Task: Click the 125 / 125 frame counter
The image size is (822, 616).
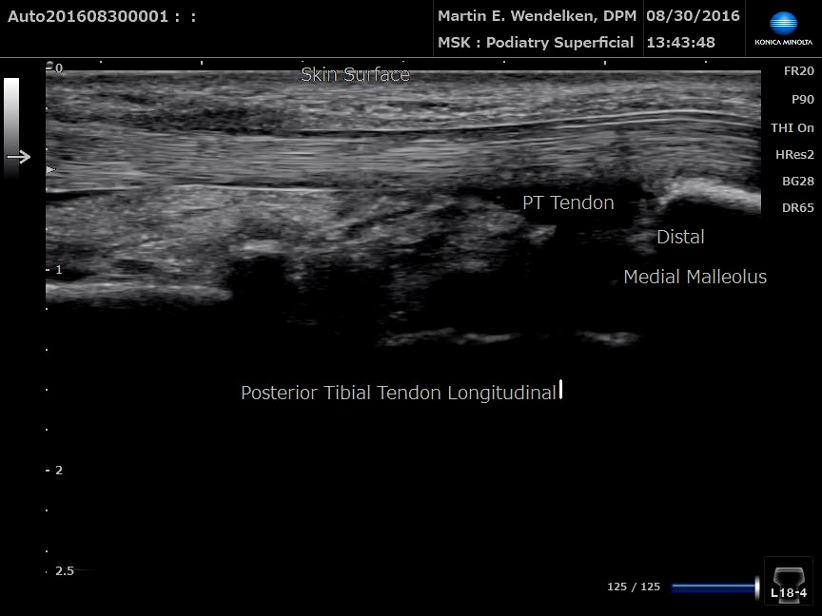Action: 633,587
